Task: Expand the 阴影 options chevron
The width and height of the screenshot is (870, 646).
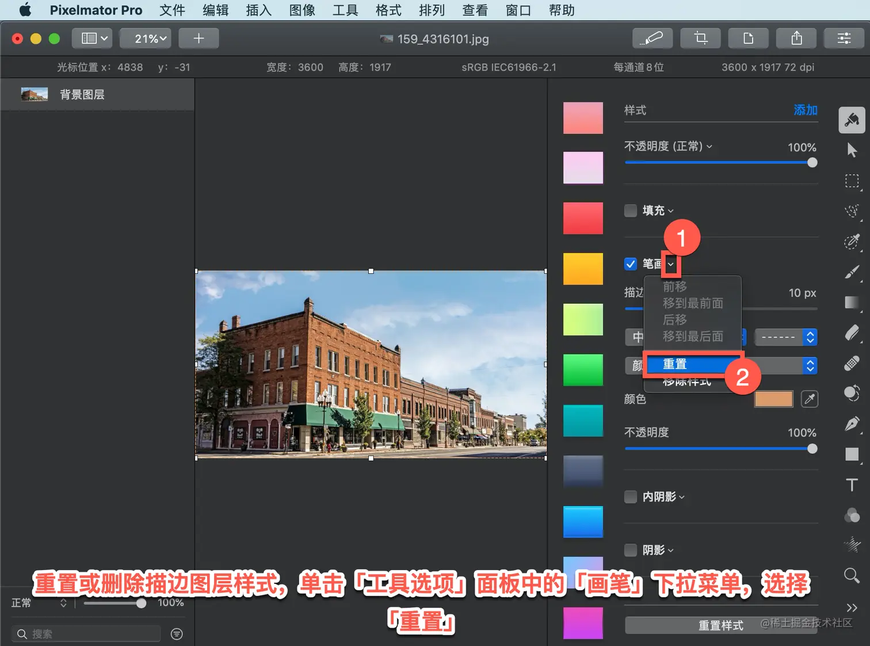Action: (671, 551)
